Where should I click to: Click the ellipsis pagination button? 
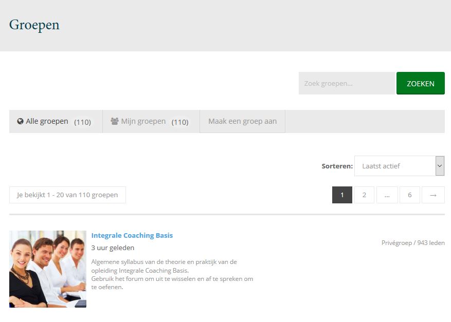coord(387,195)
